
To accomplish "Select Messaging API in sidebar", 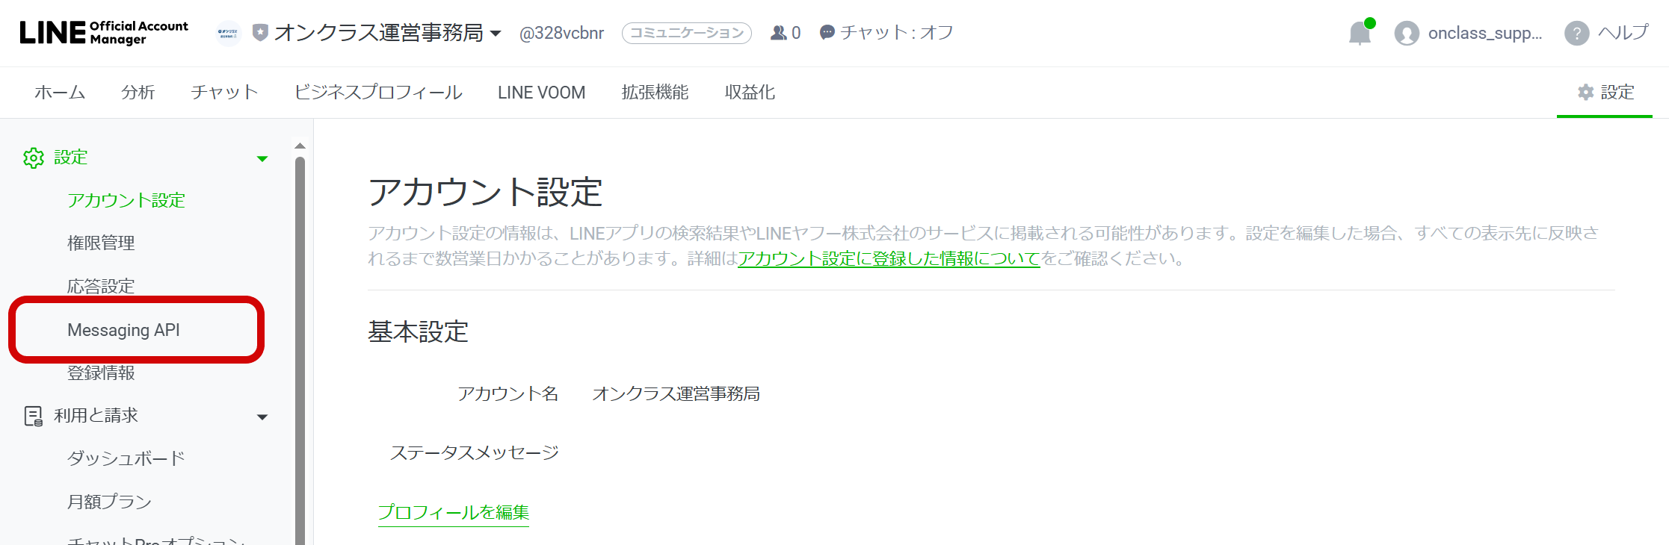I will coord(123,330).
